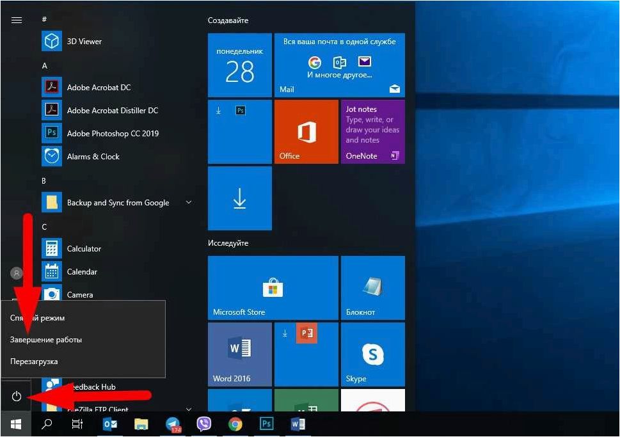Open Photoshop from the taskbar
Viewport: 620px width, 437px height.
[x=267, y=424]
